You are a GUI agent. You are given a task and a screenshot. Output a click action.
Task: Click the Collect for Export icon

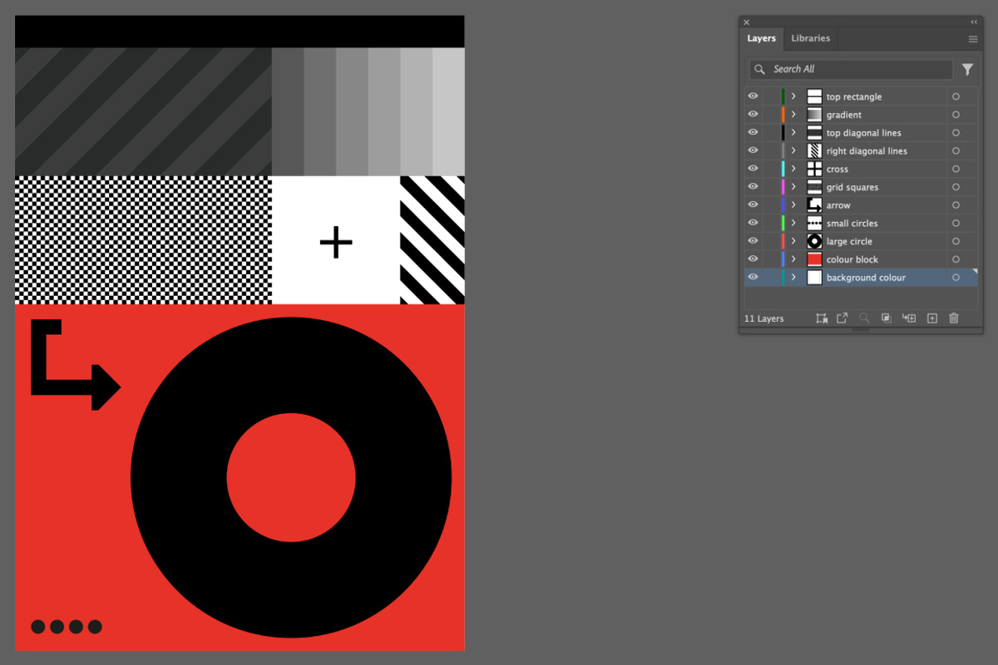click(x=822, y=318)
